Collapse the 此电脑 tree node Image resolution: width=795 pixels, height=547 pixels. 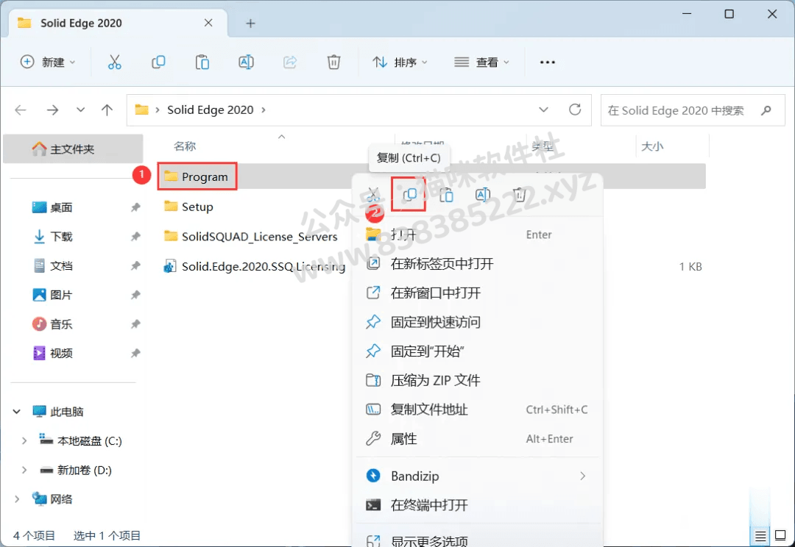[17, 412]
